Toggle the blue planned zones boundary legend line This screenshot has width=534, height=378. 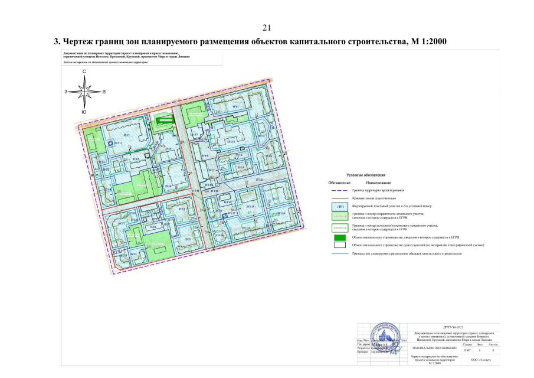click(339, 253)
